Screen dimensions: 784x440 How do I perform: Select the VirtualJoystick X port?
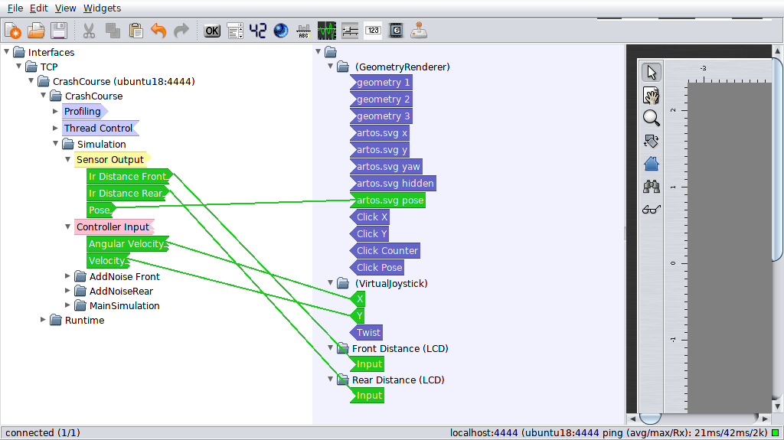(x=358, y=299)
